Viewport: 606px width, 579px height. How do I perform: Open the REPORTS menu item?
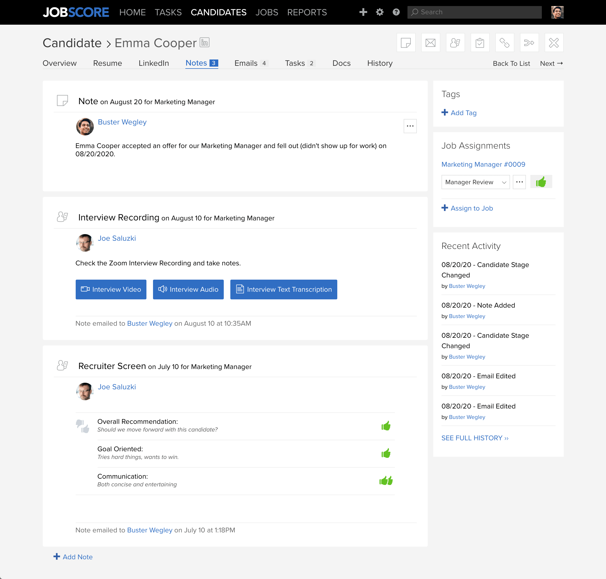click(x=307, y=12)
